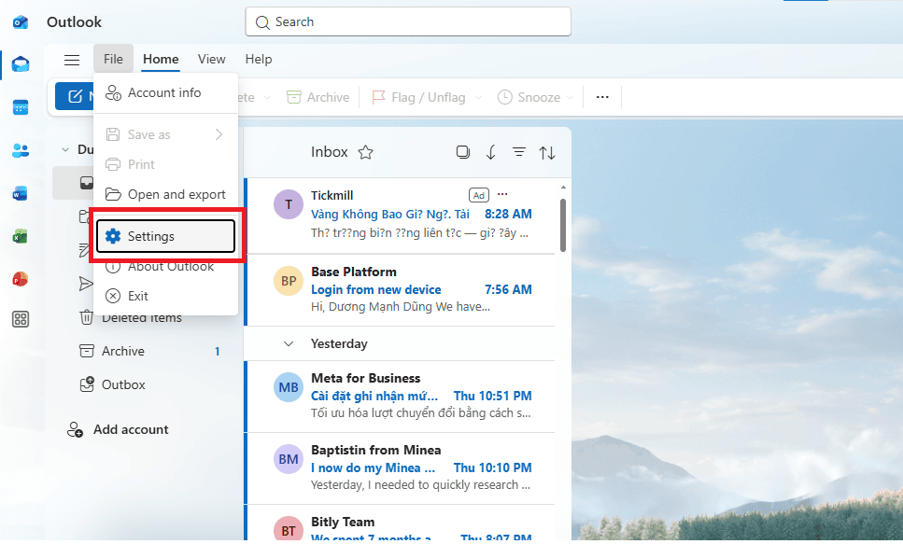Open the message filter icon
Image resolution: width=903 pixels, height=544 pixels.
[x=519, y=152]
